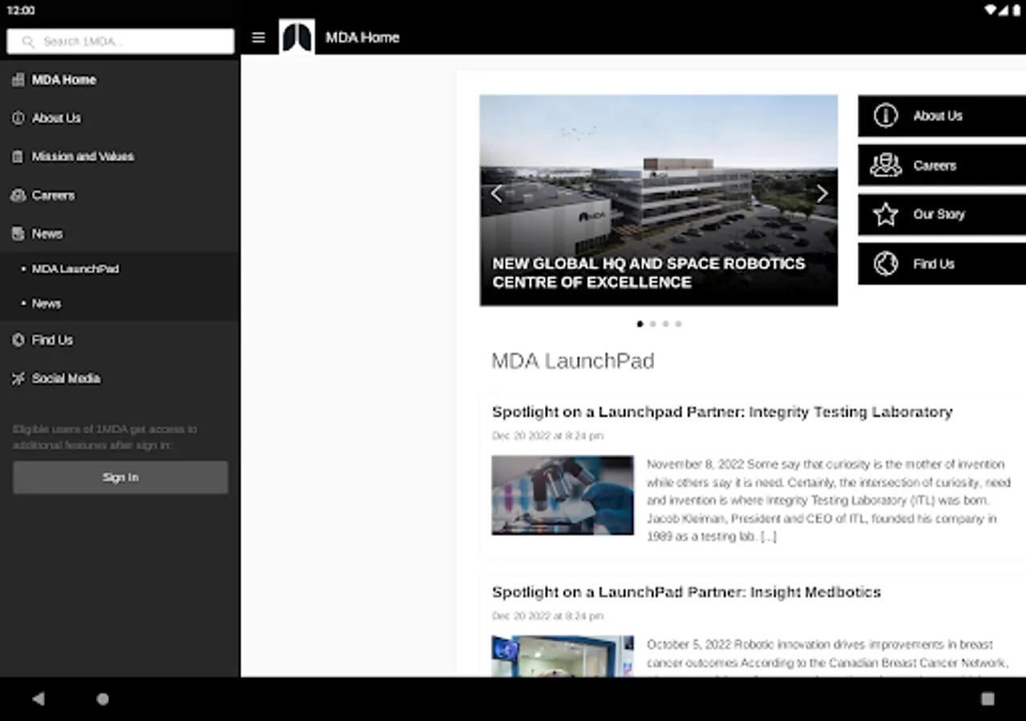Click the eligible users sign-in notice
Screen dimensions: 1026x721
point(105,437)
